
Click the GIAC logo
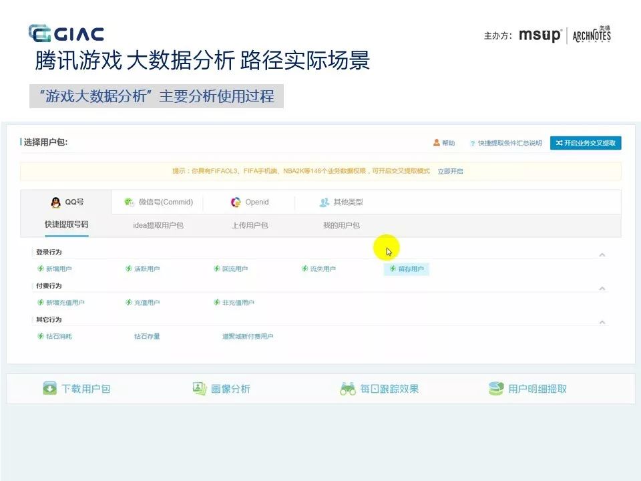(x=66, y=33)
